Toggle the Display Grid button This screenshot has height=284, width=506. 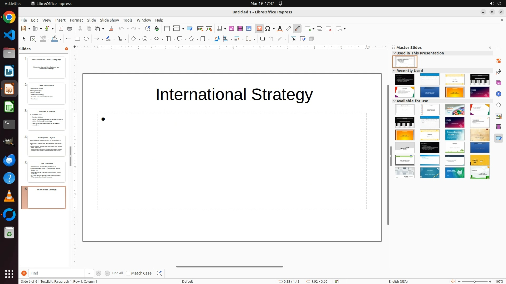167,29
